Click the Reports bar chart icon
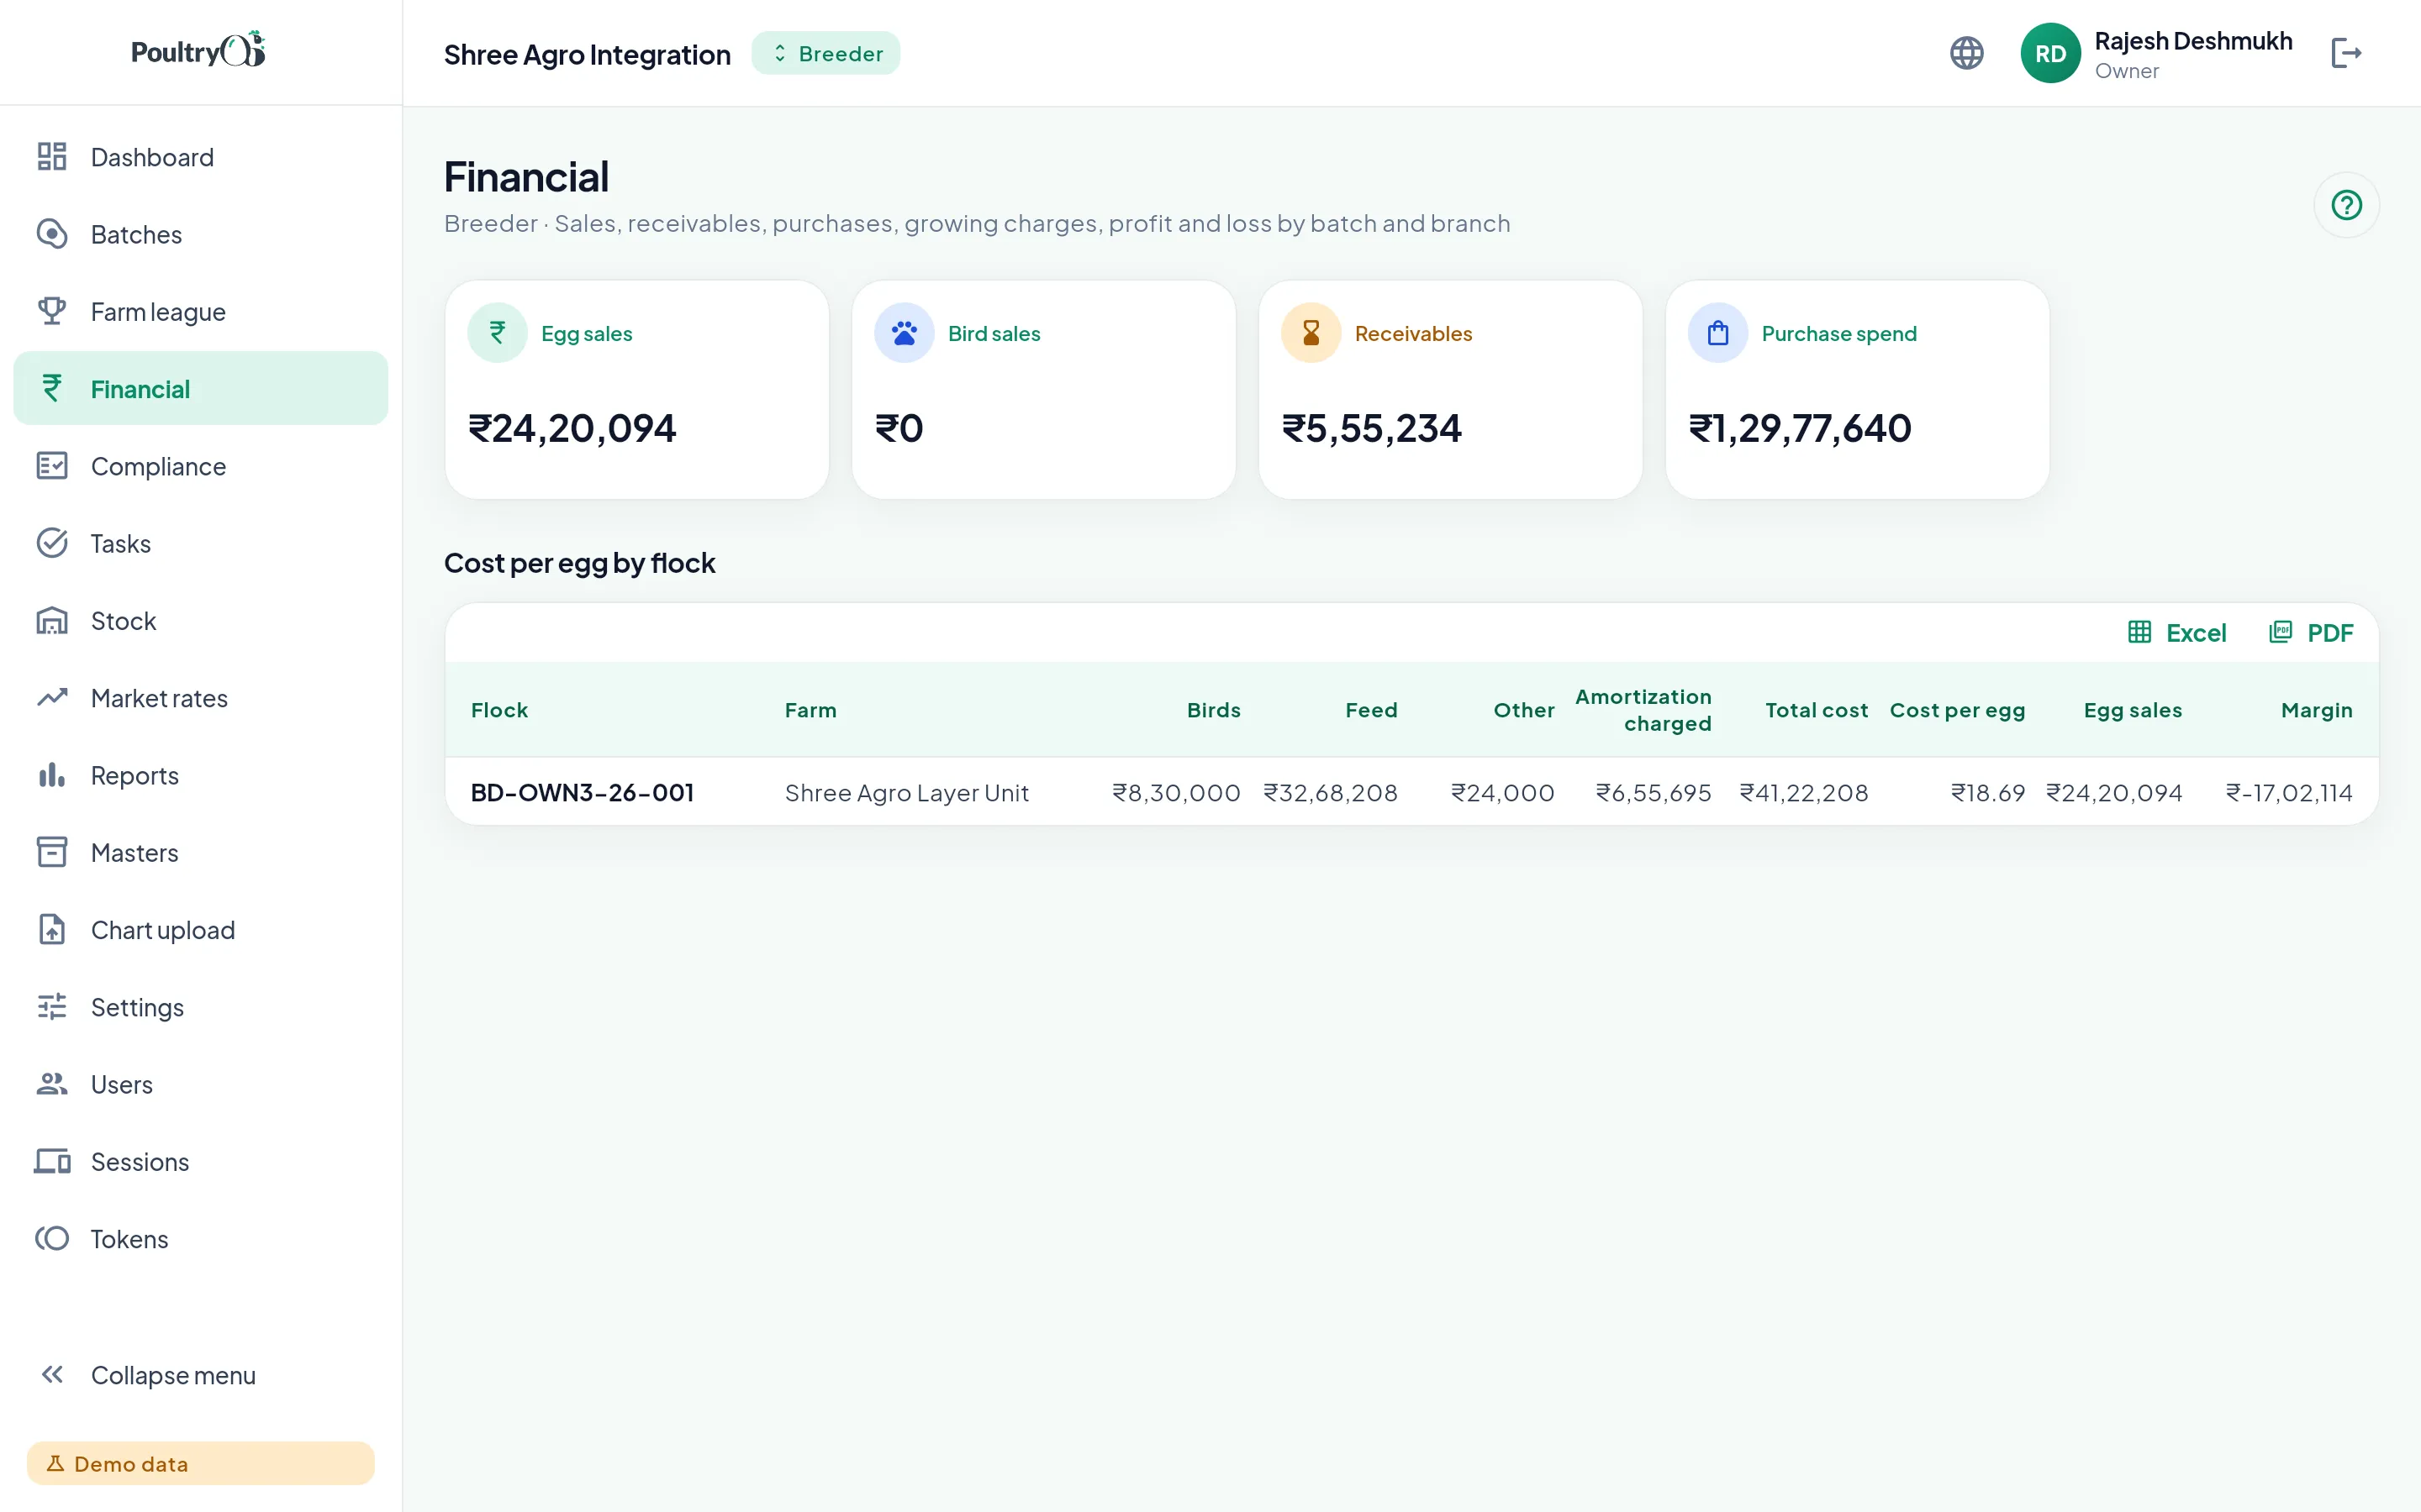Image resolution: width=2421 pixels, height=1512 pixels. click(52, 775)
